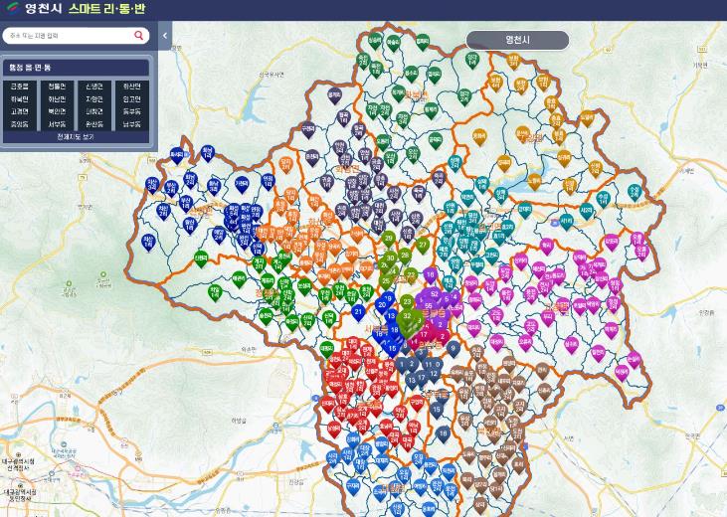
Task: Choose the 청통면 district button
Action: pos(57,86)
